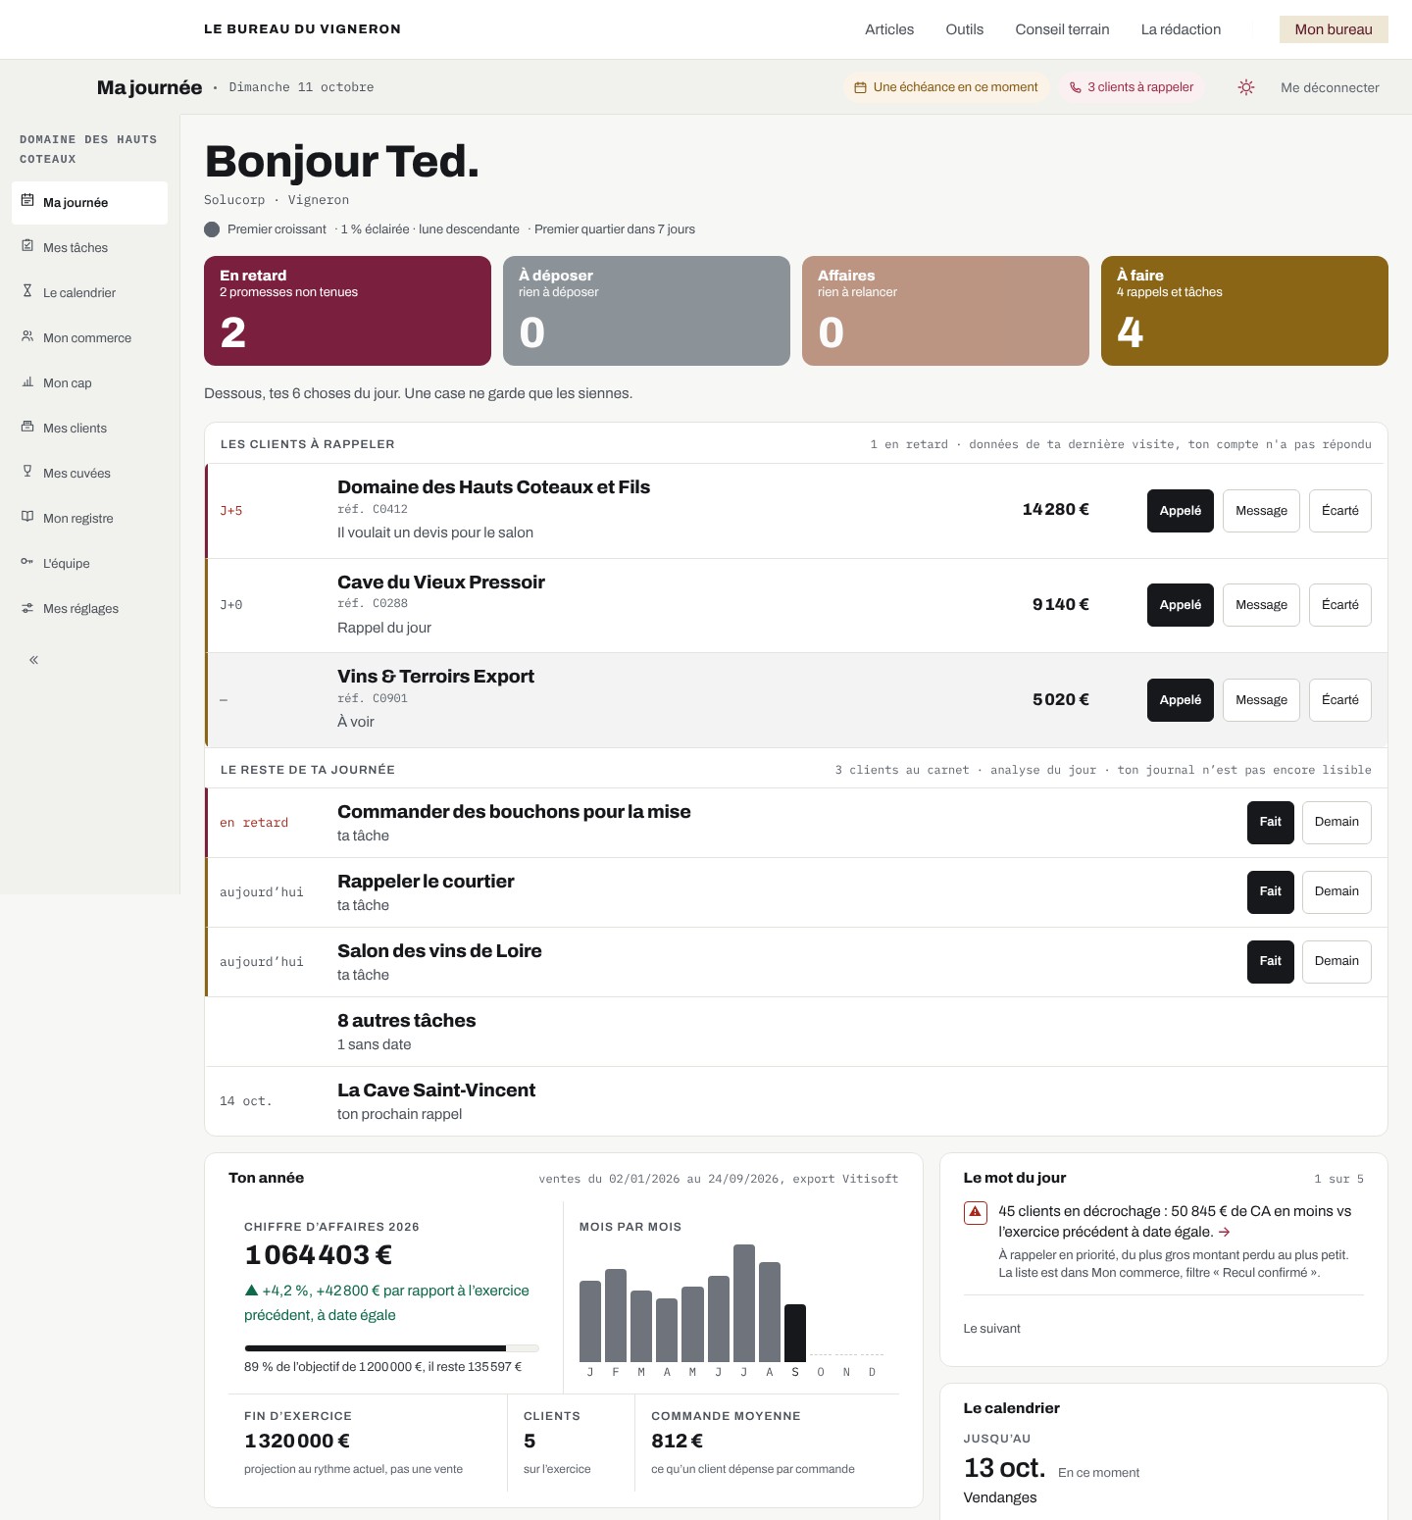Click Le Bureau du Vigneron site title
Viewport: 1412px width, 1520px height.
click(x=302, y=29)
